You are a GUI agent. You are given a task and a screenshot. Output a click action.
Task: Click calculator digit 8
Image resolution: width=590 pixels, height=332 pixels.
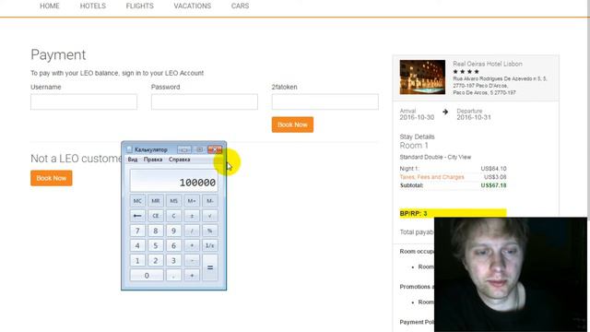(156, 231)
